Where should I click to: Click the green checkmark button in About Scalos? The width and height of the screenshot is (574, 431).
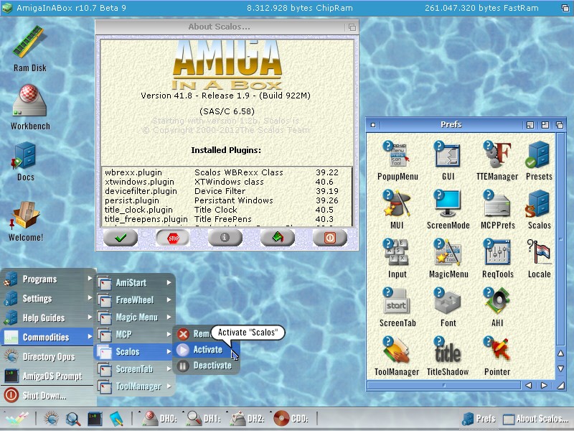point(120,238)
